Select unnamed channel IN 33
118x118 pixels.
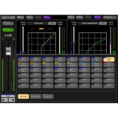[24, 80]
